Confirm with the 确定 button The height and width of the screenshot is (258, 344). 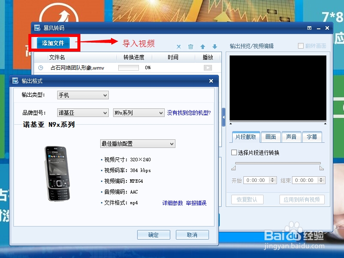[x=154, y=235]
